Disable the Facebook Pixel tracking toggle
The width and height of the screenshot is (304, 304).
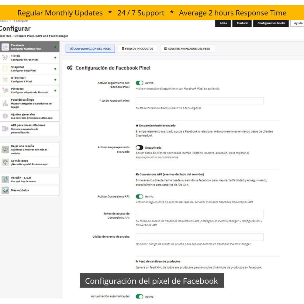[x=140, y=83]
